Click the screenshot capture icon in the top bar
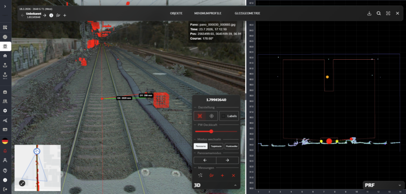Viewport: 406px width, 194px height. [x=388, y=14]
